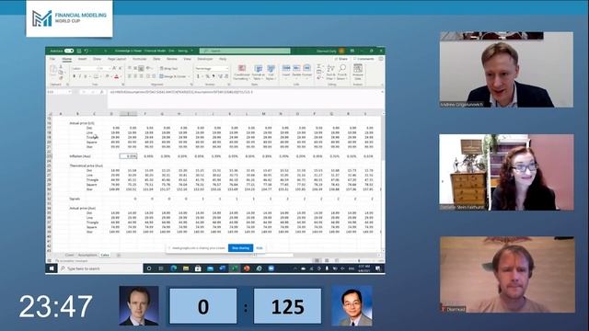Click the Hide link in sharing bar
Viewport: 589px width, 331px height.
coord(260,248)
